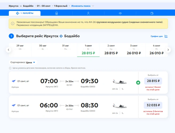Select the 31 авг date
This screenshot has width=175, height=133.
(66, 50)
